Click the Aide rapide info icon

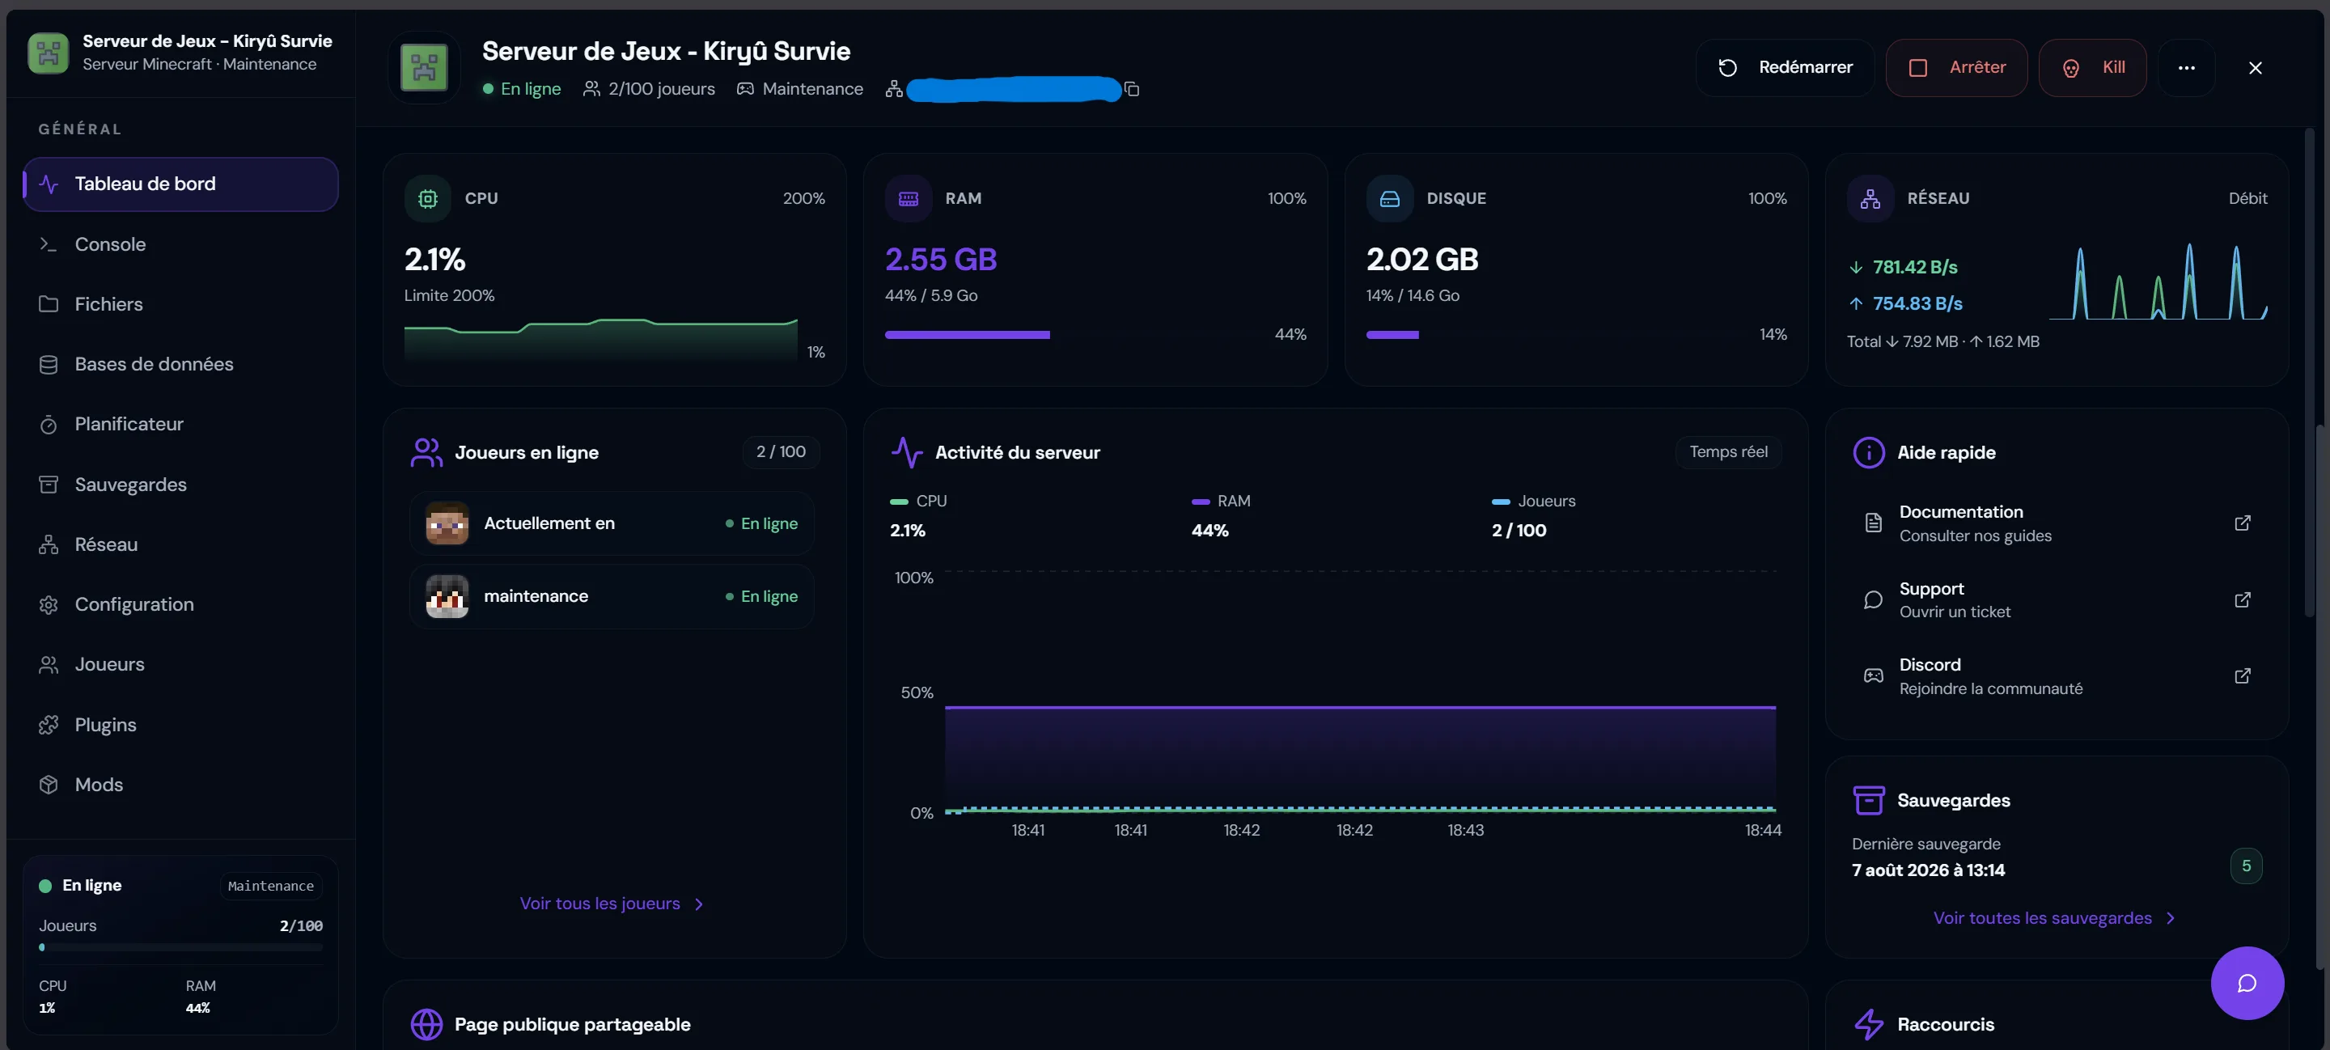[x=1869, y=452]
